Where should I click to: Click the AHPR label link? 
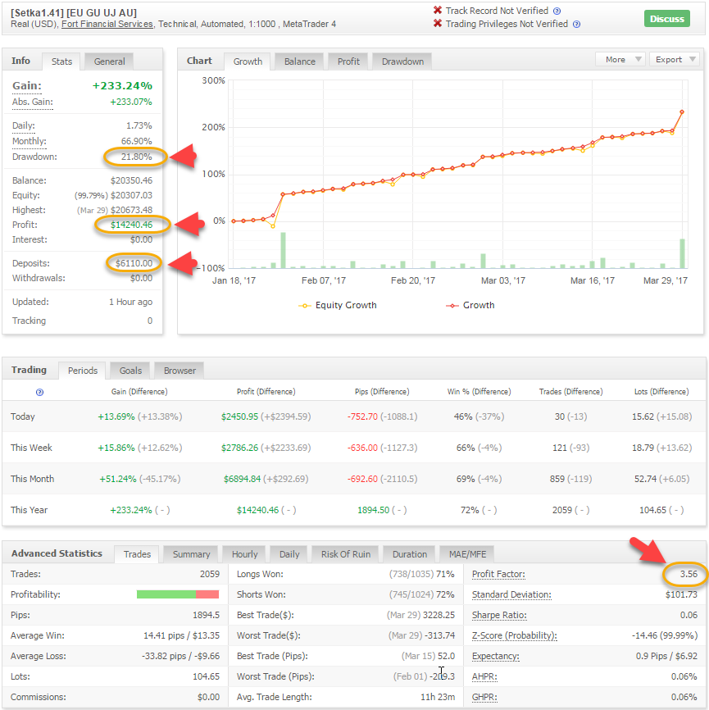[484, 676]
